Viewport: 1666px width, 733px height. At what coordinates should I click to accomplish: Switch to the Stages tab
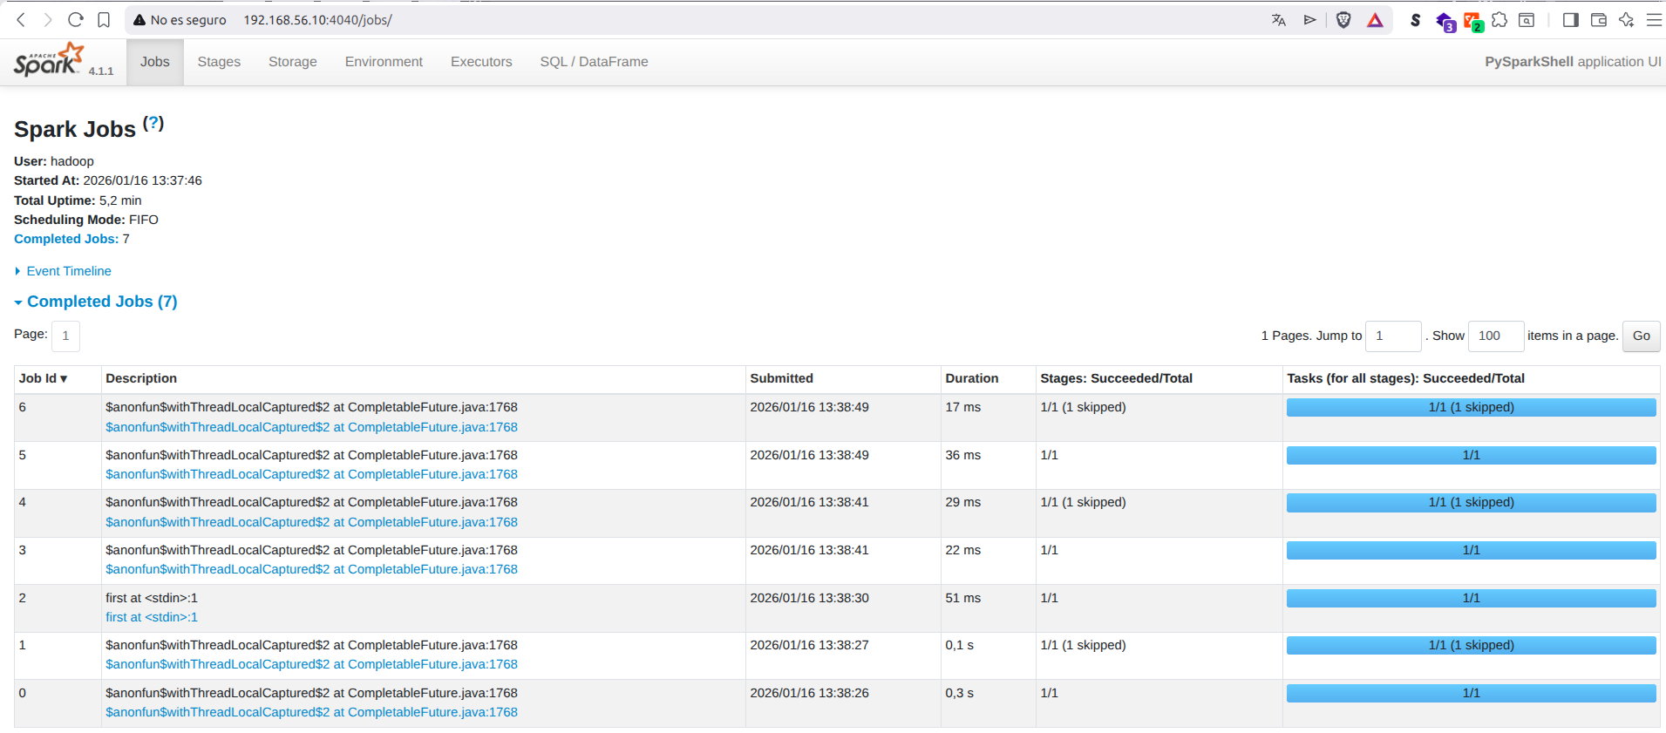tap(219, 62)
